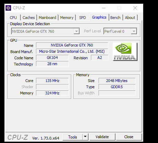Click the Tools button
158x143 pixels.
(x=73, y=137)
